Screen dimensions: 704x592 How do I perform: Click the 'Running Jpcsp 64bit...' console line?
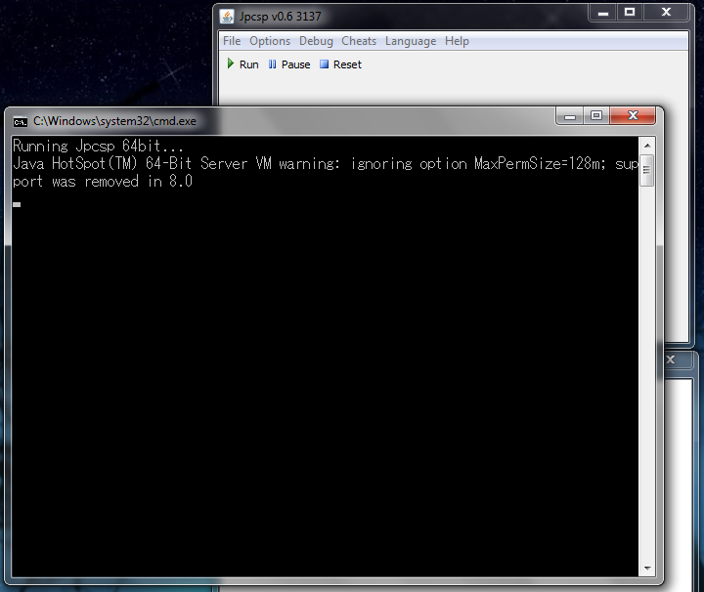98,147
